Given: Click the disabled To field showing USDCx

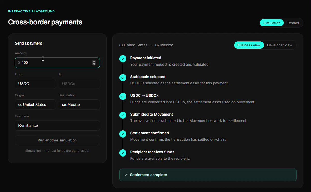Looking at the screenshot, I should tap(79, 84).
